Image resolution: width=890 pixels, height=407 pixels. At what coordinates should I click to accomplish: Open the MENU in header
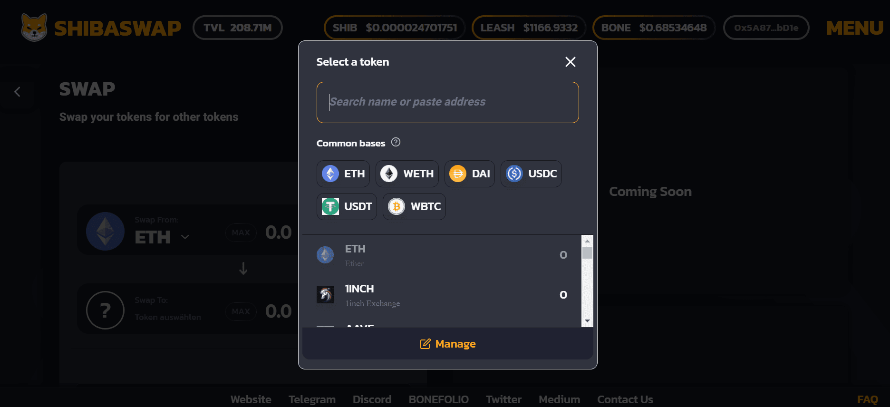pos(854,28)
